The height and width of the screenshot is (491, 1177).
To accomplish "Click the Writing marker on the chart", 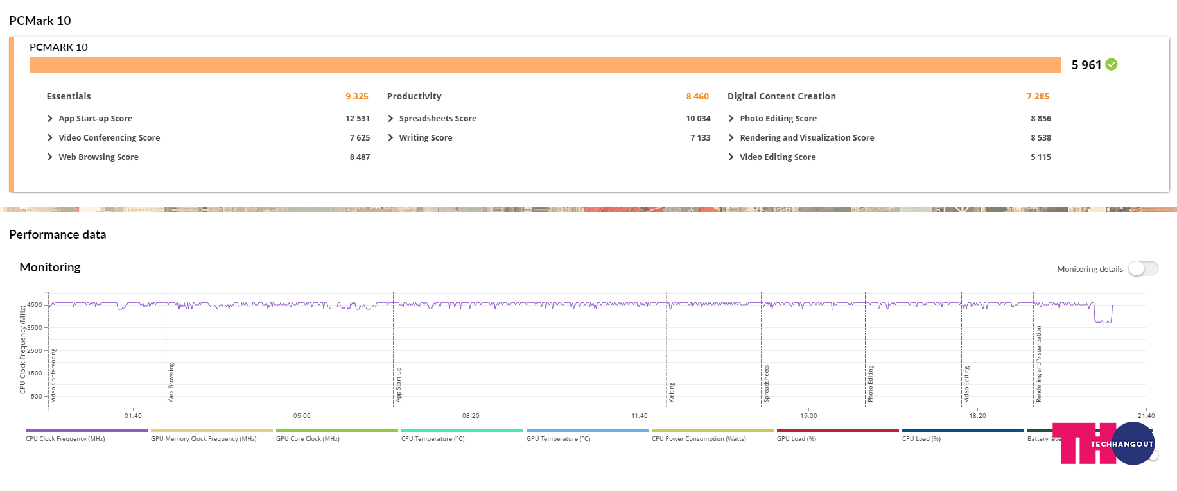I will [x=672, y=392].
